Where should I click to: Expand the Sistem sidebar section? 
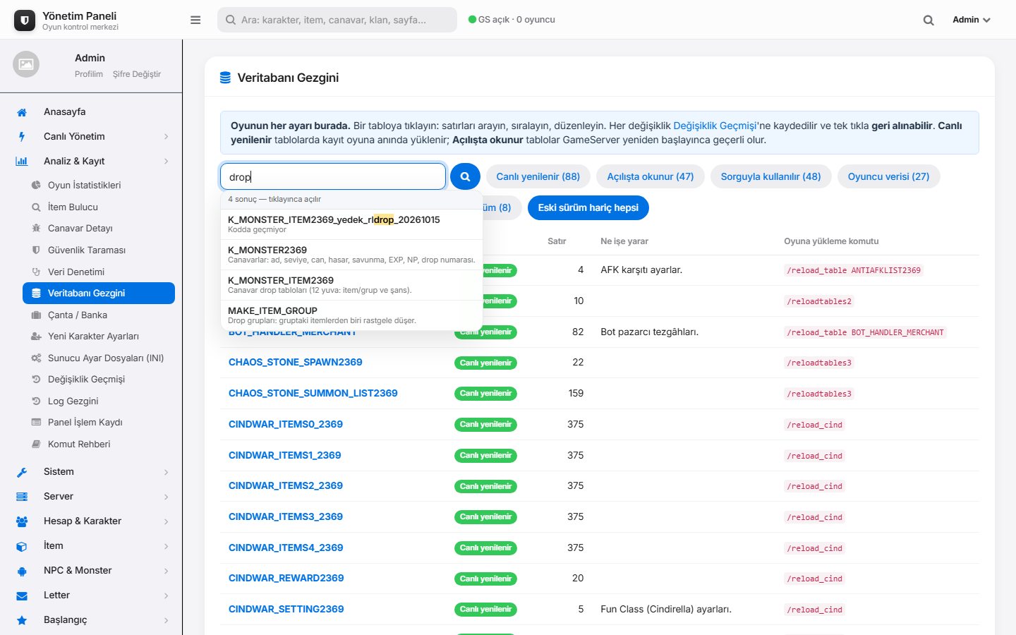tap(91, 472)
